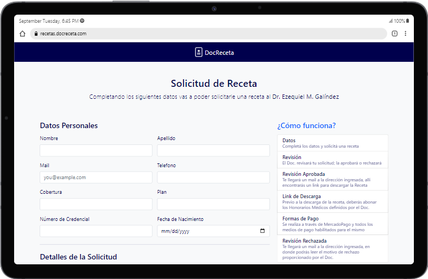
Task: Select the Formas de Pago item
Action: 333,224
